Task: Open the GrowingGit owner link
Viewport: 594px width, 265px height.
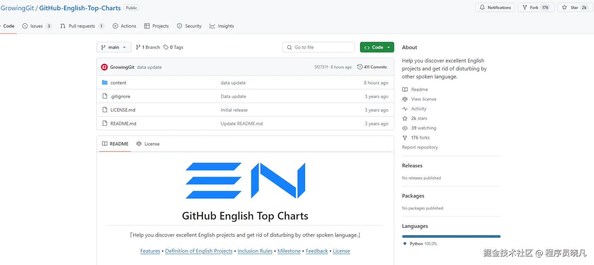Action: (17, 8)
